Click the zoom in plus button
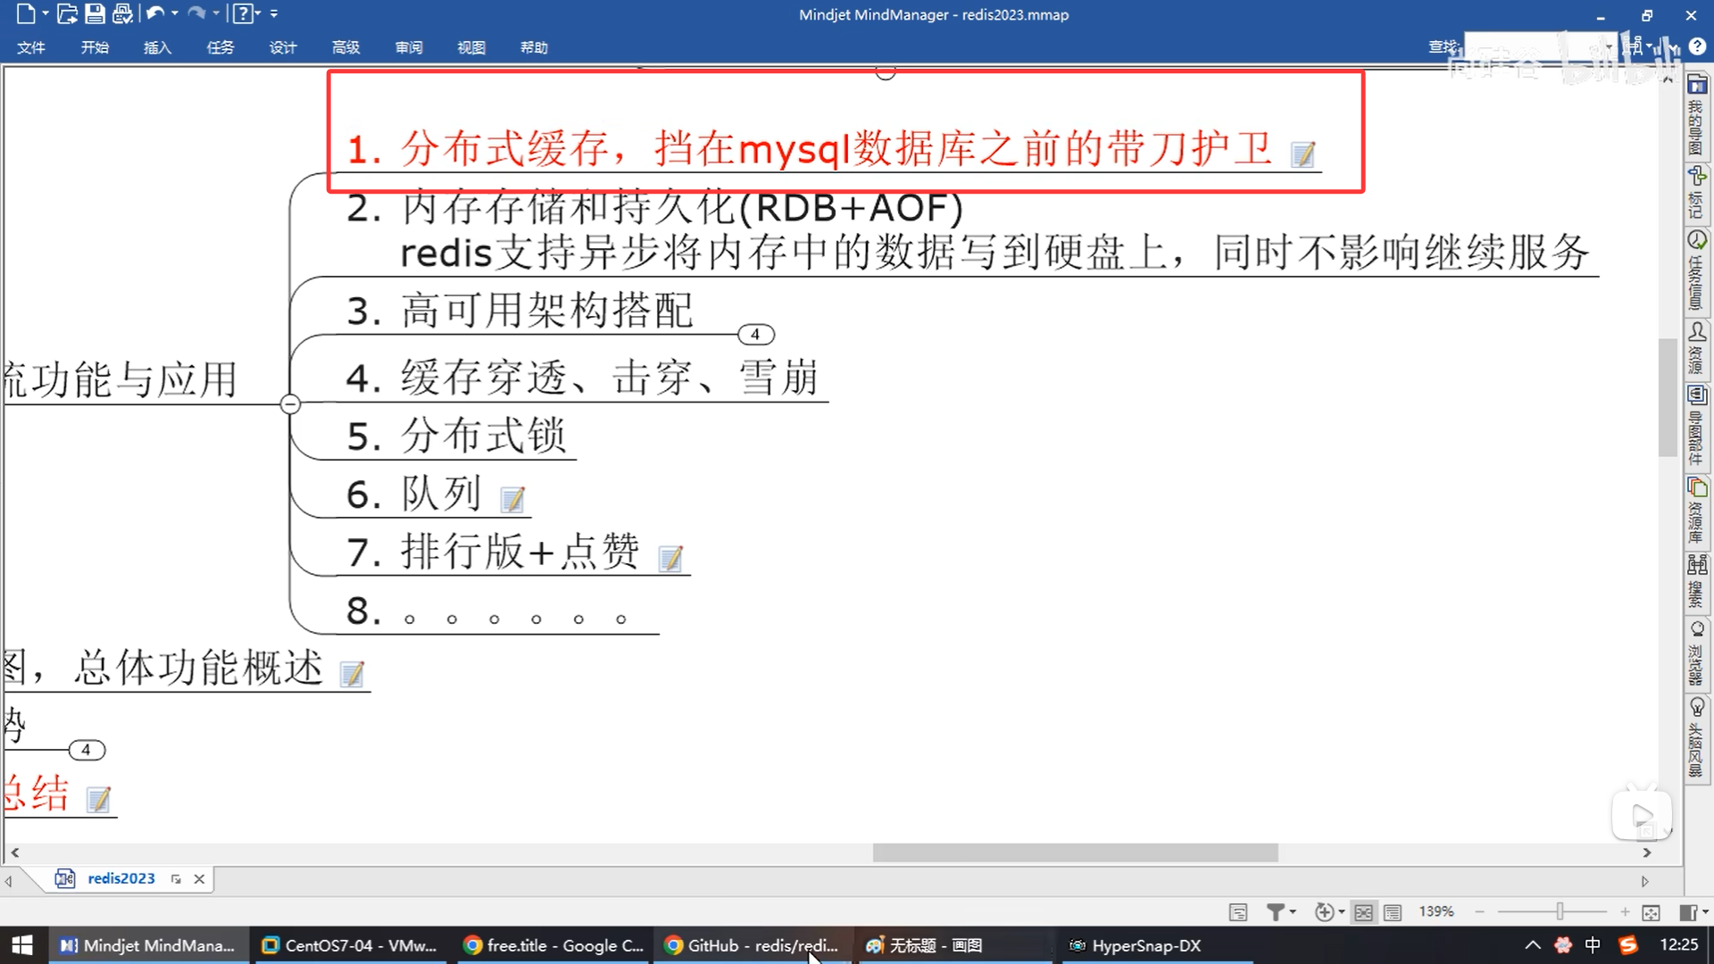1714x964 pixels. 1625,912
